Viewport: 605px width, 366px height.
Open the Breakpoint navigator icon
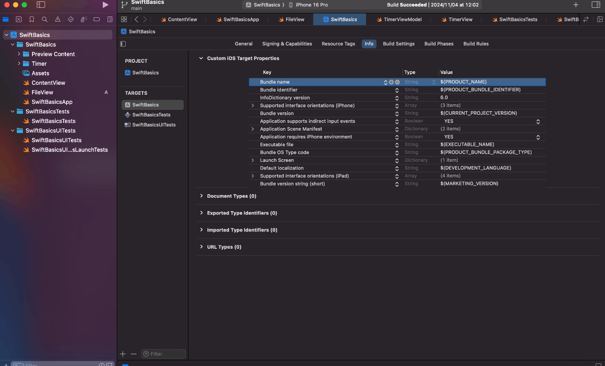tap(97, 19)
